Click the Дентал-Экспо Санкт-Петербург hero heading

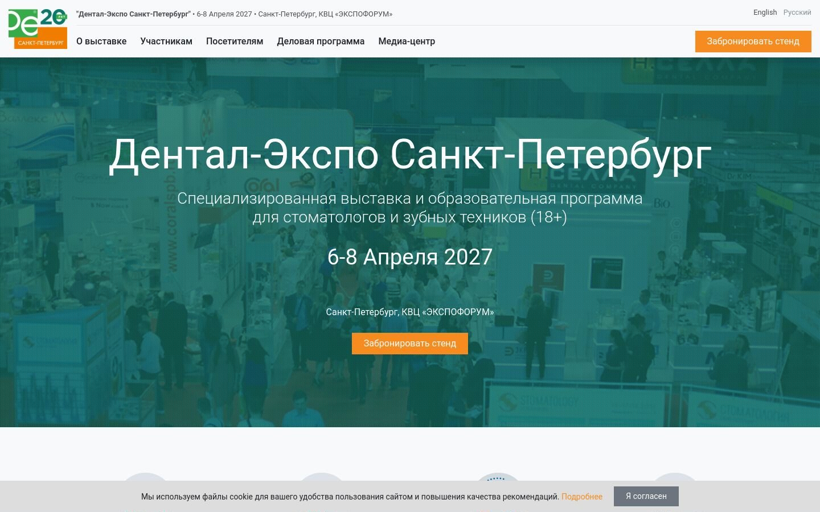(x=410, y=155)
